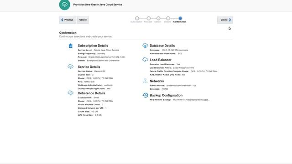Screen dimensions: 292x164
Task: Jump to the Details wizard step
Action: (x=168, y=18)
